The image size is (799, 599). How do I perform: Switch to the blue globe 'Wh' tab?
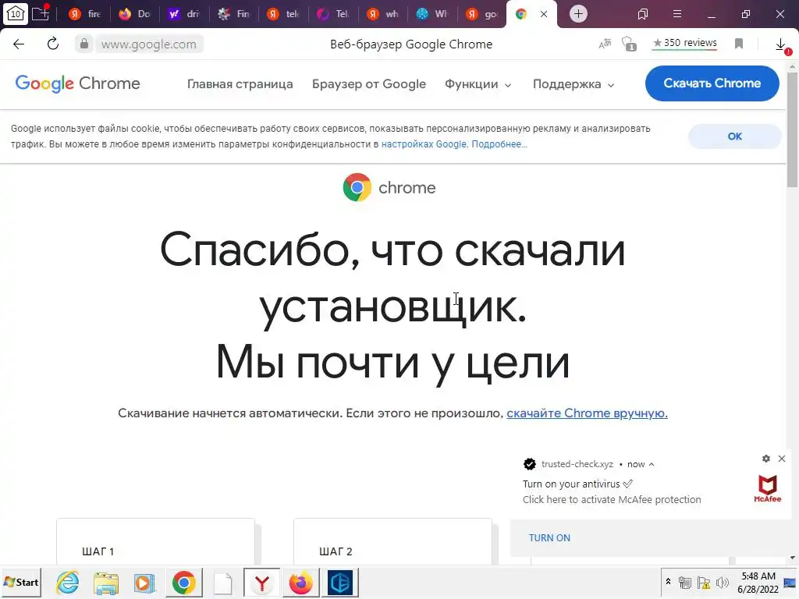(432, 14)
